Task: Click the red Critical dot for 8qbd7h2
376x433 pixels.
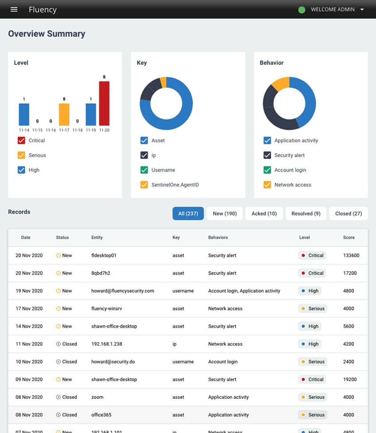Action: (303, 273)
